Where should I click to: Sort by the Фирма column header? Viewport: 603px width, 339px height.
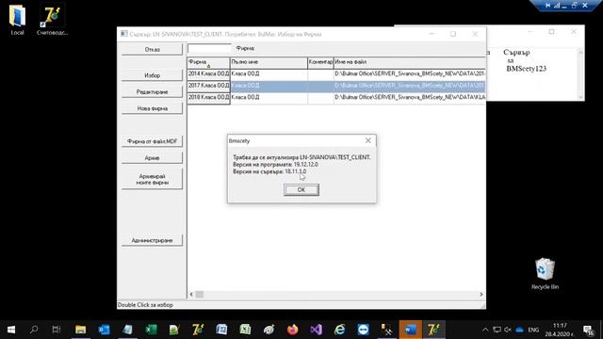click(x=208, y=62)
